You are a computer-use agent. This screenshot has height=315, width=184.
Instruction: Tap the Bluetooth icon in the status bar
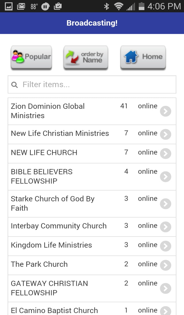(x=107, y=6)
